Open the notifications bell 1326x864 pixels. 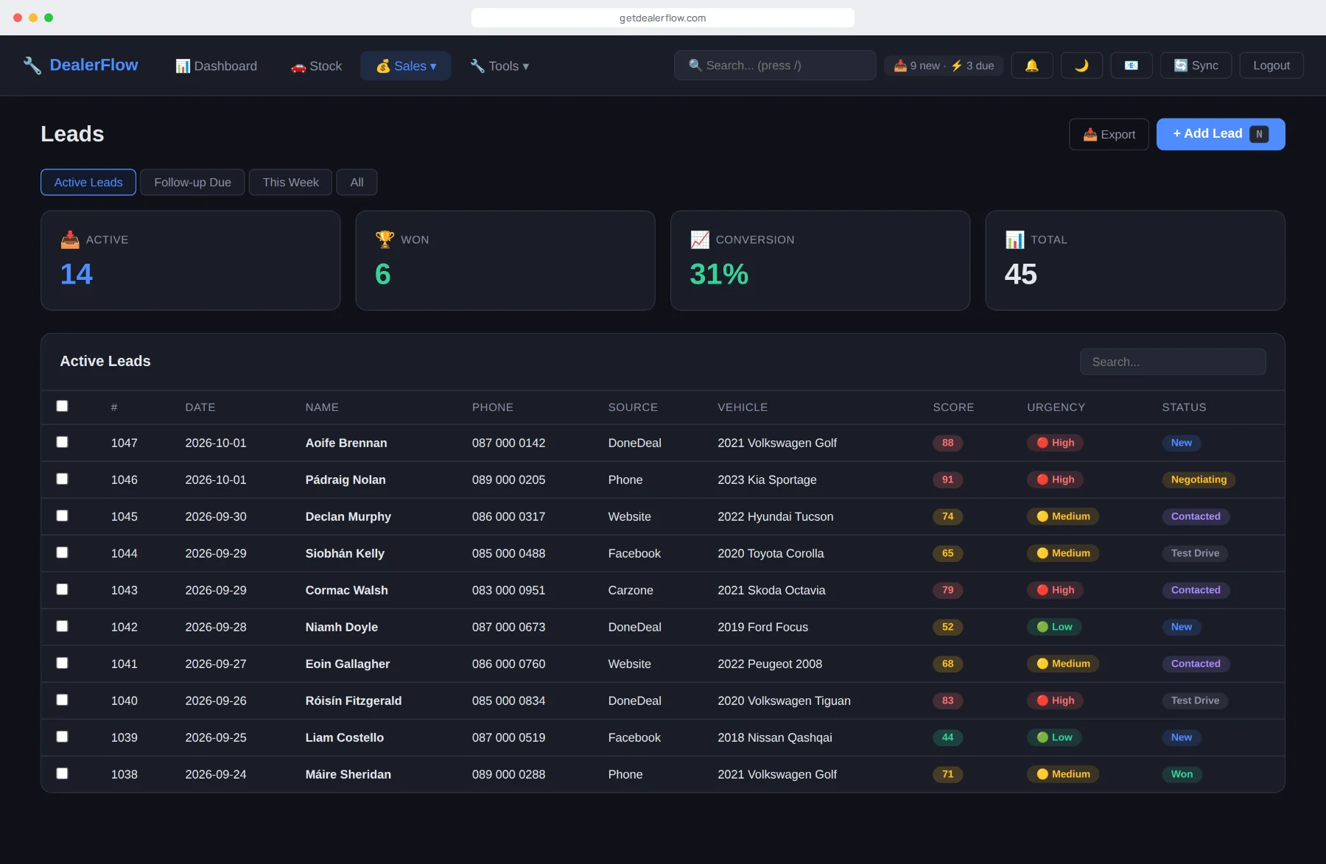click(x=1032, y=66)
